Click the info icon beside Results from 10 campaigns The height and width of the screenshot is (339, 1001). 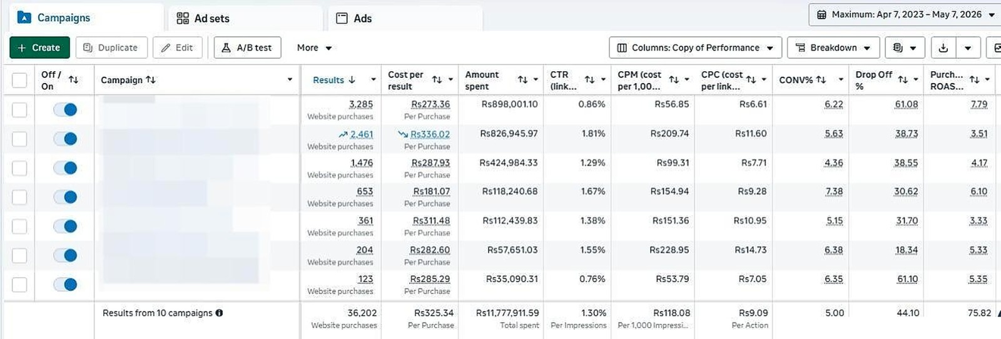(219, 313)
